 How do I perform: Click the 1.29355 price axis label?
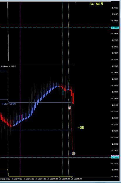(x=115, y=112)
